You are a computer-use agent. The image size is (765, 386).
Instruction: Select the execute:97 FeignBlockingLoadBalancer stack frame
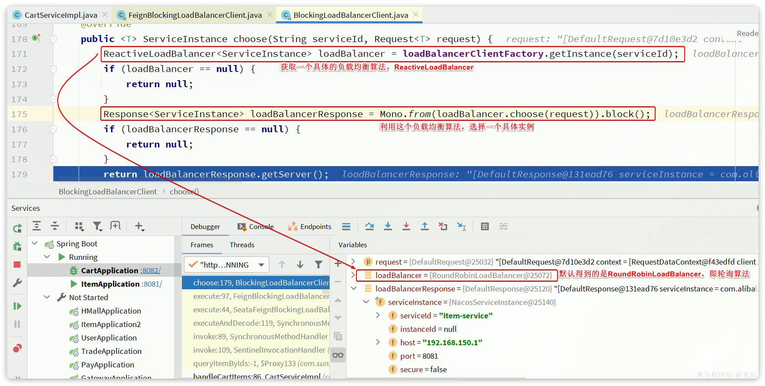click(x=260, y=296)
